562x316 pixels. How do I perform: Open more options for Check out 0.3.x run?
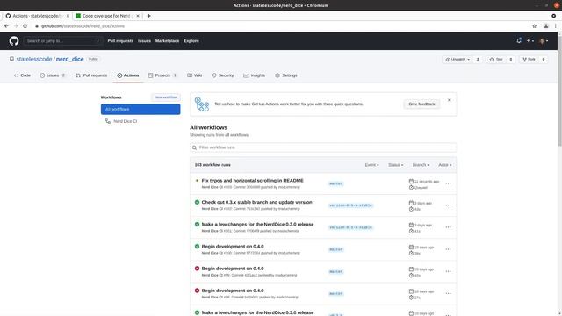pos(448,205)
